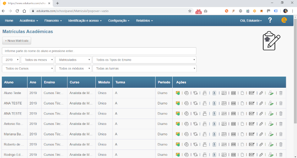The width and height of the screenshot is (297, 158).
Task: Click the student transfer icon in first ANA TESTE row
Action: pyautogui.click(x=271, y=103)
